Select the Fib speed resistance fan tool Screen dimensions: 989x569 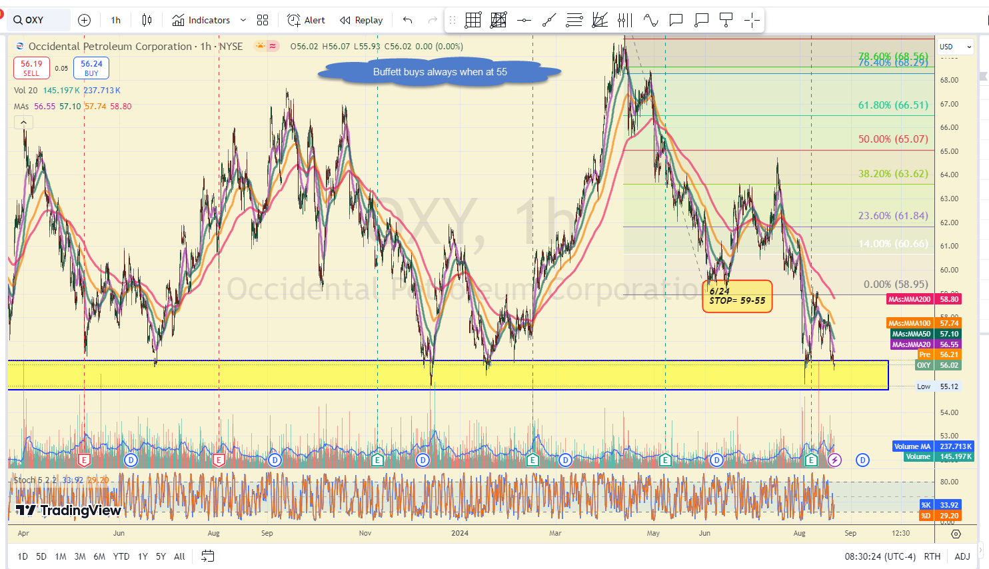coord(600,20)
